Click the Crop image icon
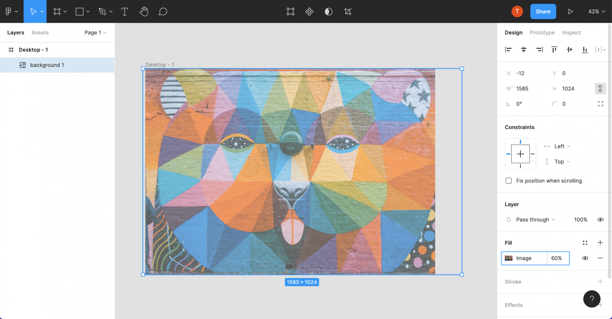The height and width of the screenshot is (319, 612). [348, 12]
